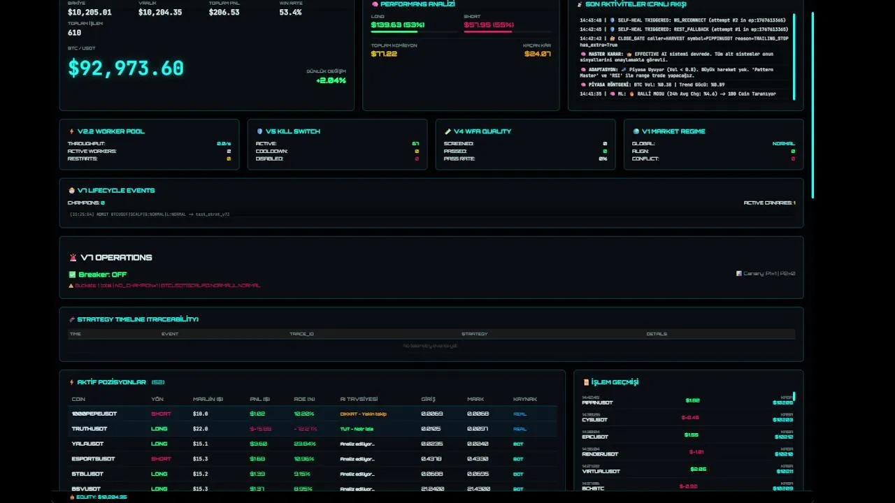Select the YALAUSDT position row
The width and height of the screenshot is (895, 503).
point(313,444)
